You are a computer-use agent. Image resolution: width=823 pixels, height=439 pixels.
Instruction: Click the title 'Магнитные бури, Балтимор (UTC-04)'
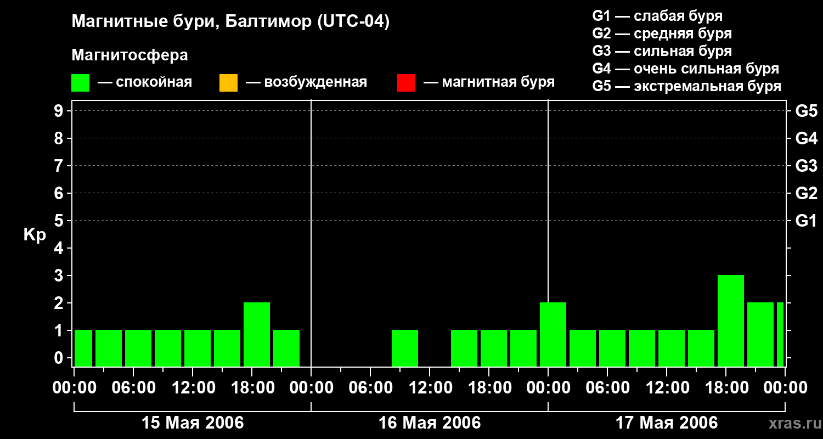pos(230,22)
